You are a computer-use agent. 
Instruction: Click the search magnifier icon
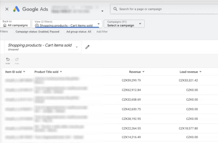pos(115,9)
